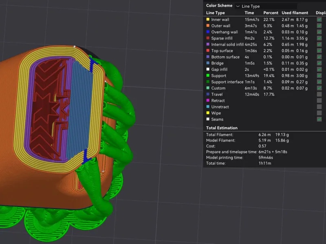Toggle Support interface display checkbox
The width and height of the screenshot is (326, 244).
point(319,82)
